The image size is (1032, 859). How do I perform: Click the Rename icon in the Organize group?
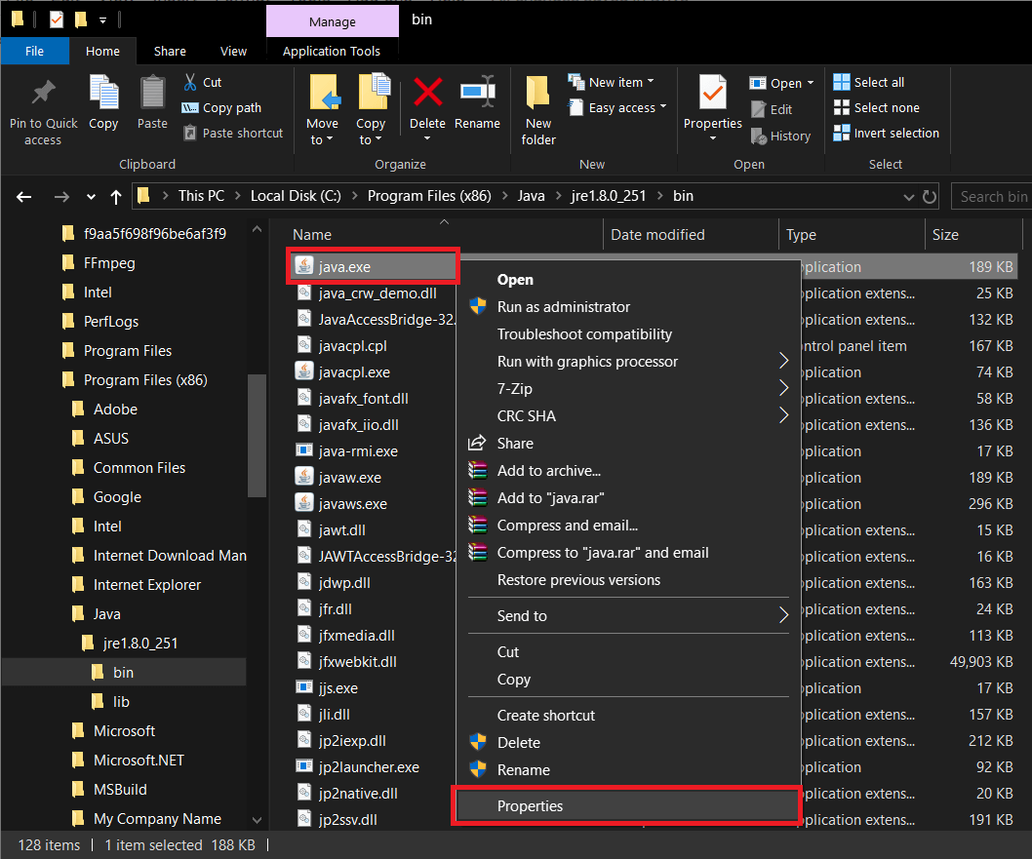point(477,102)
